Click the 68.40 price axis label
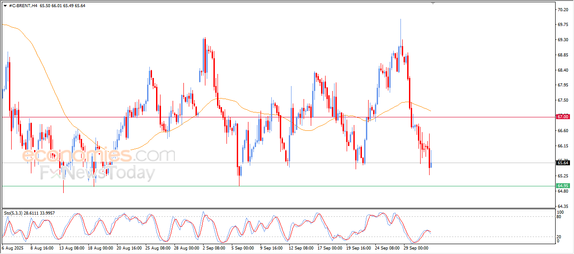Viewport: 574px width, 254px height. [562, 70]
